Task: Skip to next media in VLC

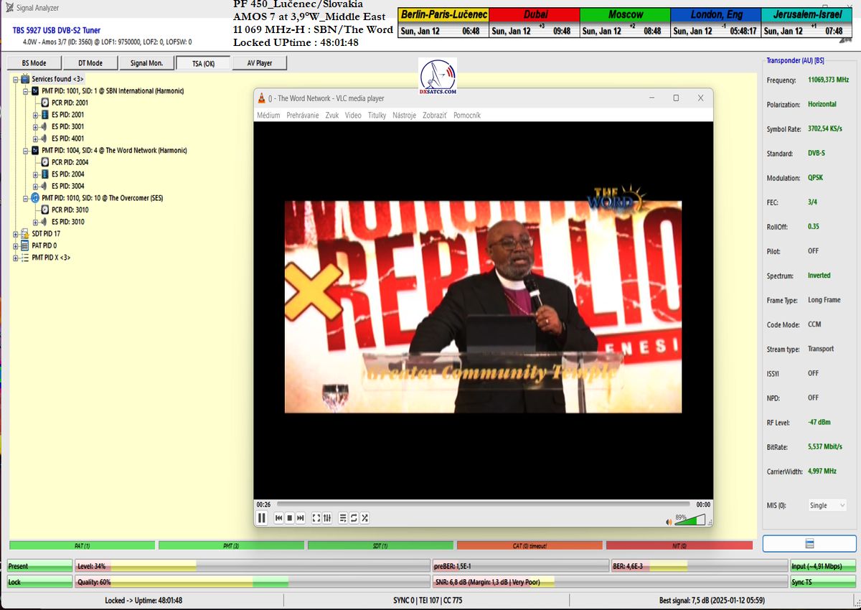Action: [301, 518]
